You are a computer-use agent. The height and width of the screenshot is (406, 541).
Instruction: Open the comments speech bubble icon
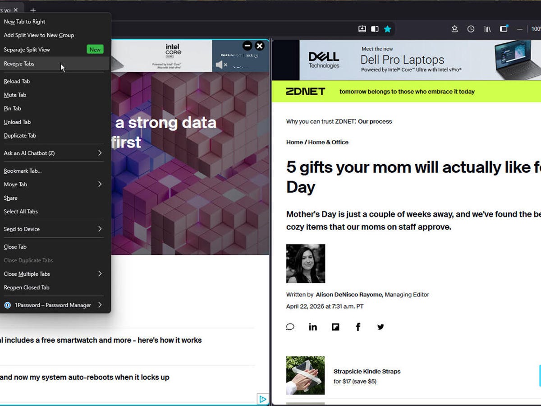coord(290,327)
